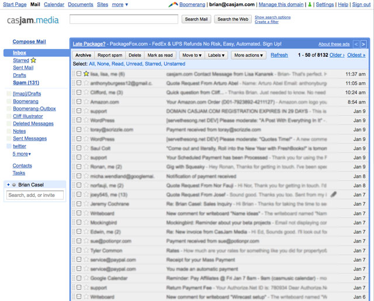Click Create a filter link
The height and width of the screenshot is (301, 374).
[266, 22]
